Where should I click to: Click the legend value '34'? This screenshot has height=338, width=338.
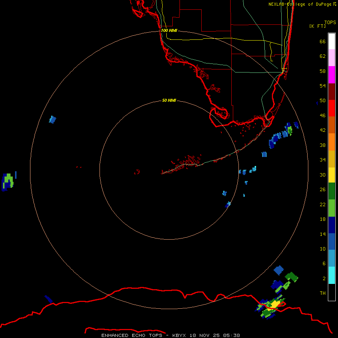[x=323, y=160]
